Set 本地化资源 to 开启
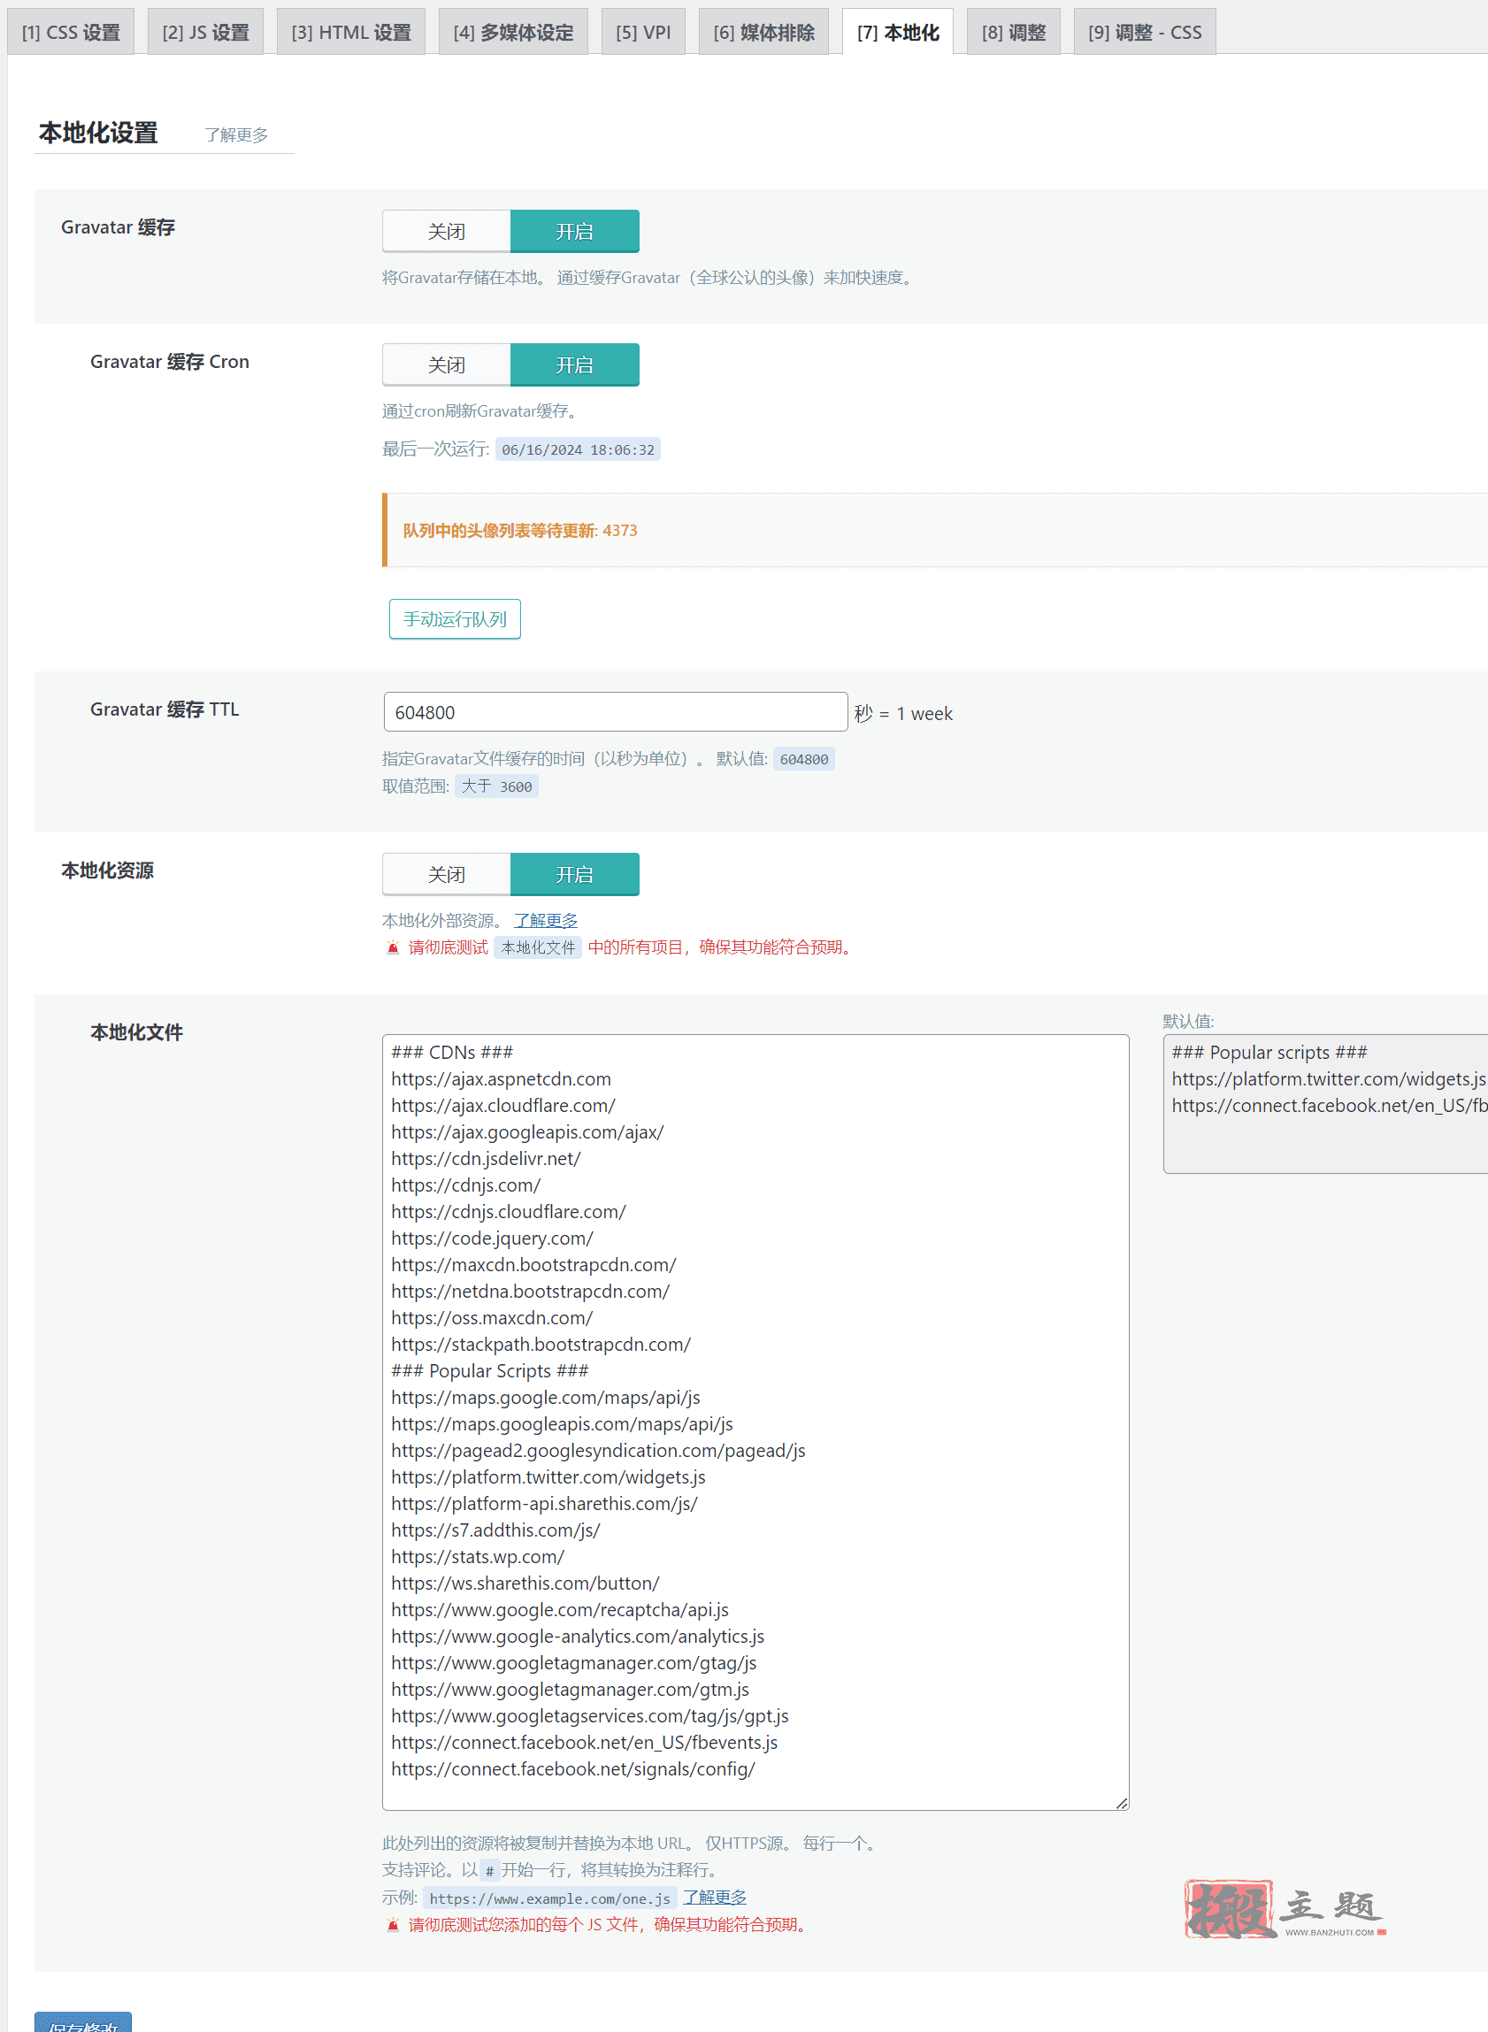The image size is (1488, 2032). point(575,875)
